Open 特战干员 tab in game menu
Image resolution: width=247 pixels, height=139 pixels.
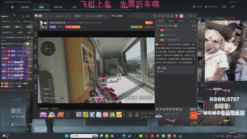tap(58, 7)
